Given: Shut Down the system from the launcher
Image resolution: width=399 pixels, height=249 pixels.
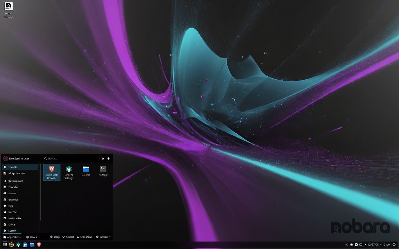Looking at the screenshot, I should 84,236.
